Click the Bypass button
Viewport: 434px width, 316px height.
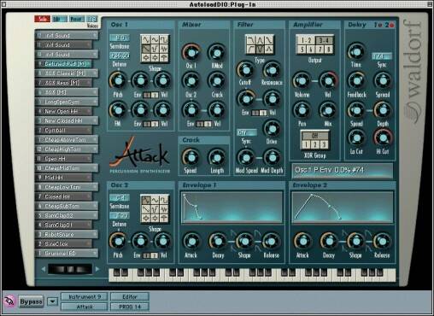pos(31,301)
